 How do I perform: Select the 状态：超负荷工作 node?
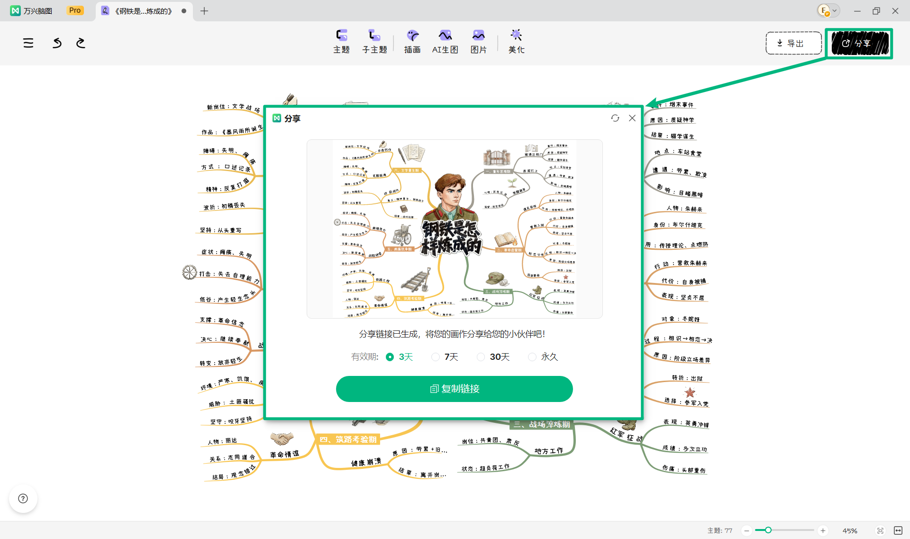pyautogui.click(x=485, y=468)
